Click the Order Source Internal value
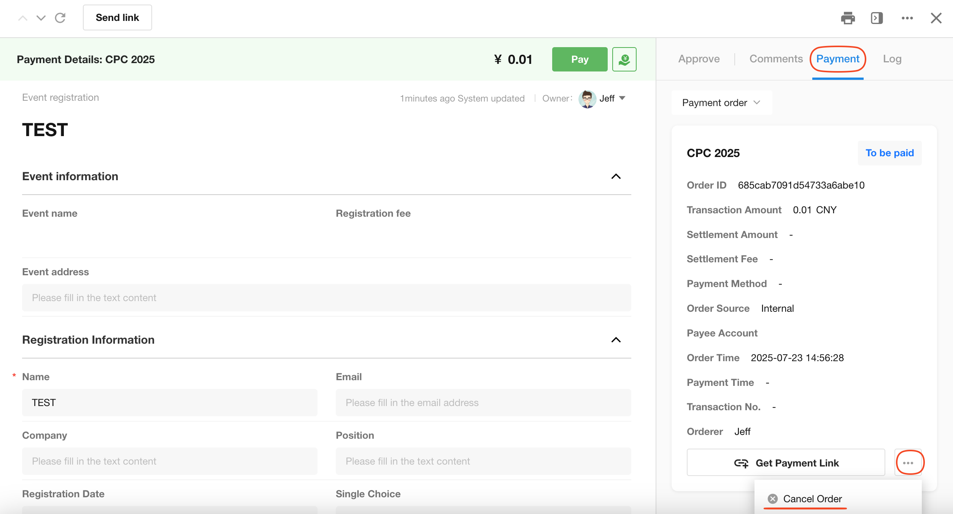Image resolution: width=953 pixels, height=514 pixels. pos(777,308)
